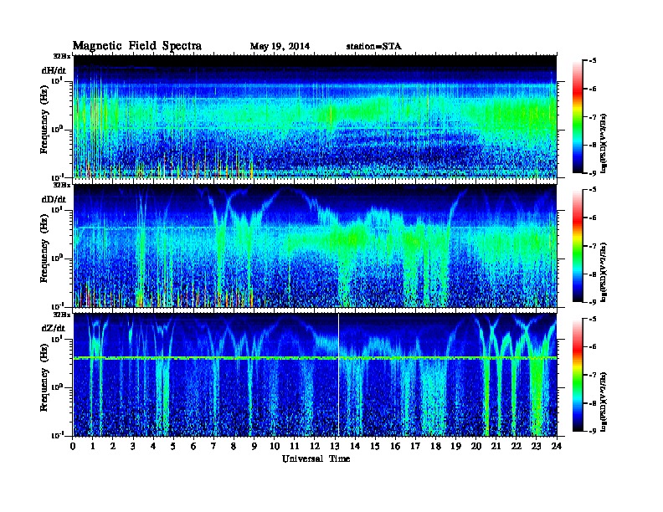
Task: Click the dH/dt panel label
Action: (54, 70)
